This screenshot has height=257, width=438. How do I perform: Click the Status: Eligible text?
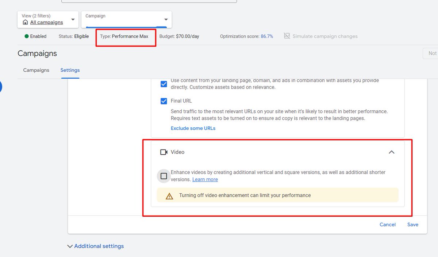[74, 36]
